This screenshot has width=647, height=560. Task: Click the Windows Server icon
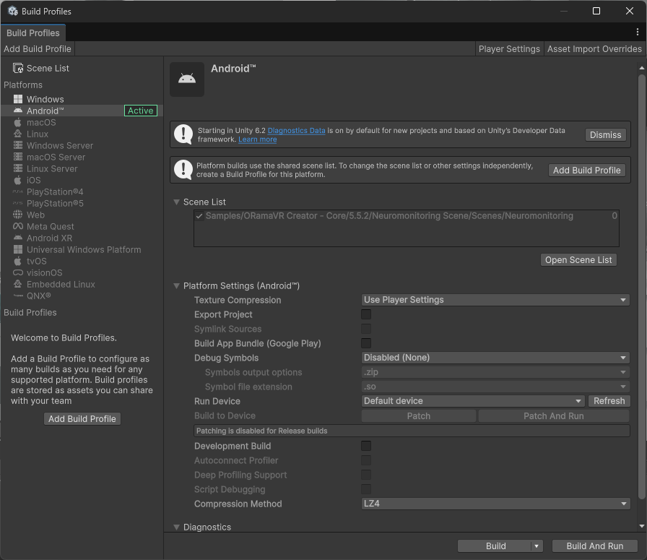tap(18, 145)
